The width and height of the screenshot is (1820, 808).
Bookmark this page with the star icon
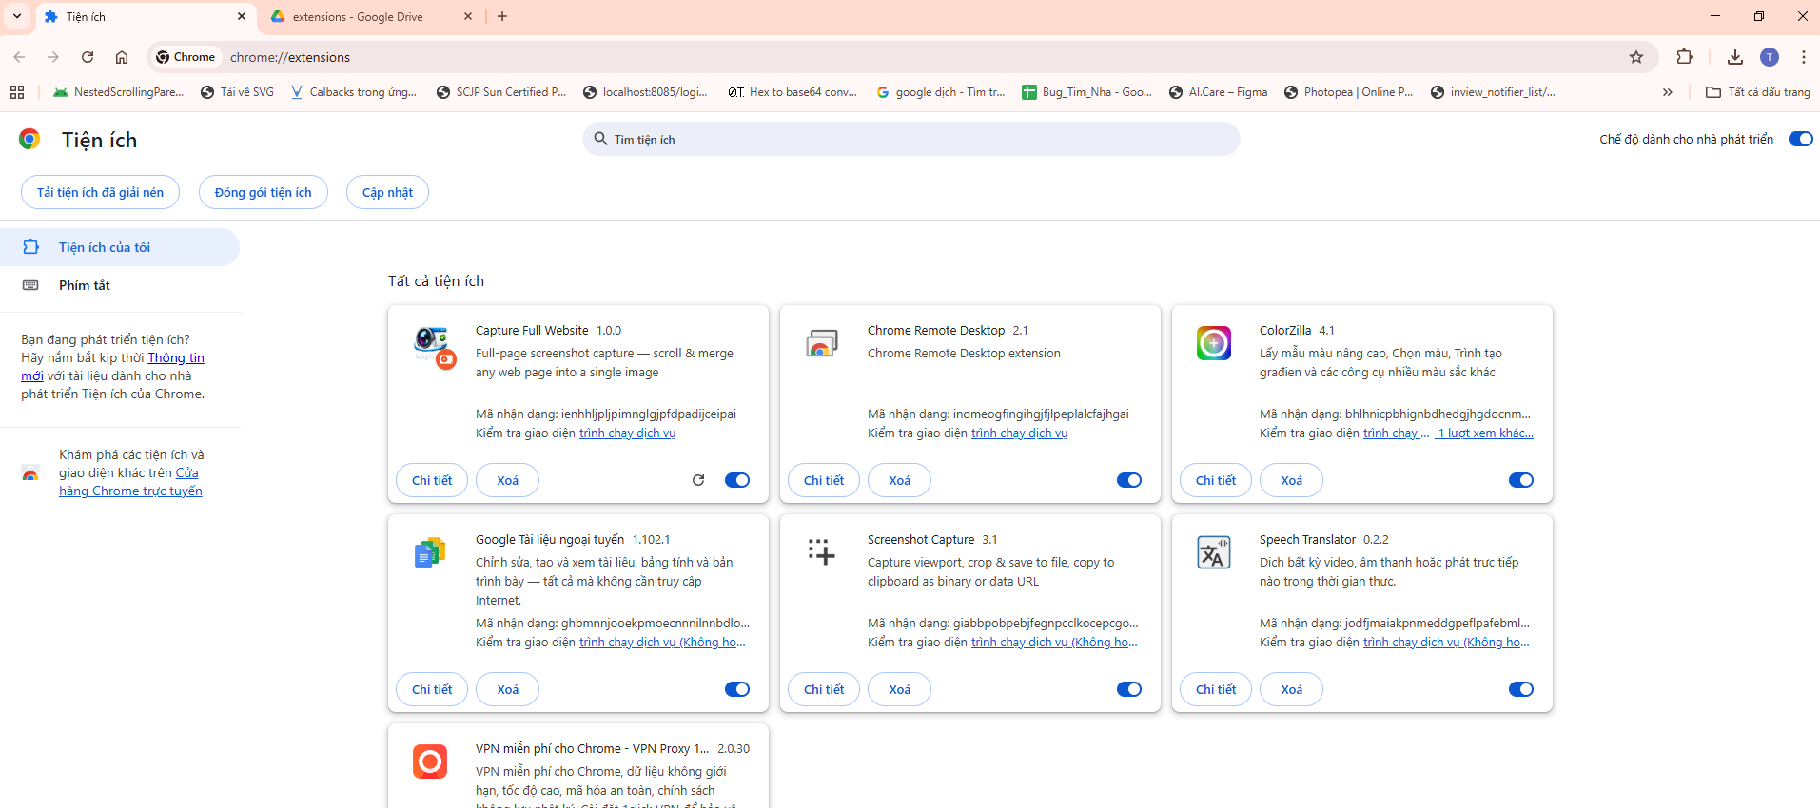point(1636,57)
